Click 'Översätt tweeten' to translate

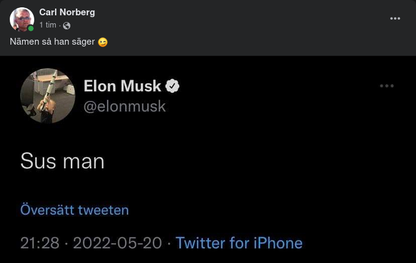(x=75, y=210)
